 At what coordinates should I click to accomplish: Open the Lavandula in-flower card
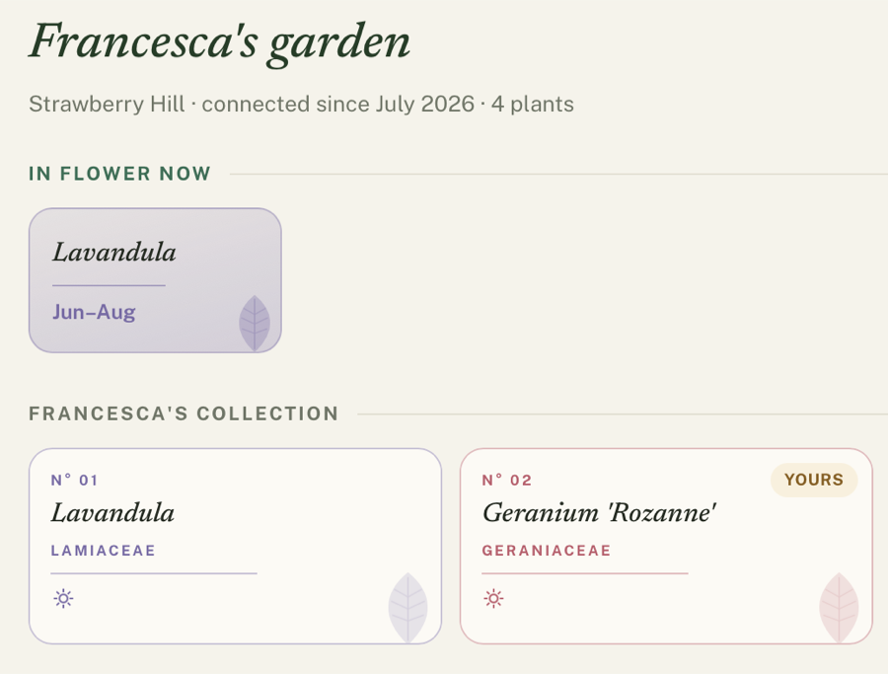coord(155,280)
